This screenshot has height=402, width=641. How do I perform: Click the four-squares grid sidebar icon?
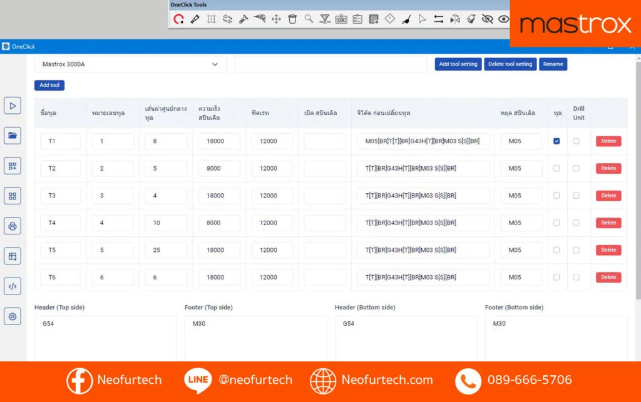click(x=13, y=196)
